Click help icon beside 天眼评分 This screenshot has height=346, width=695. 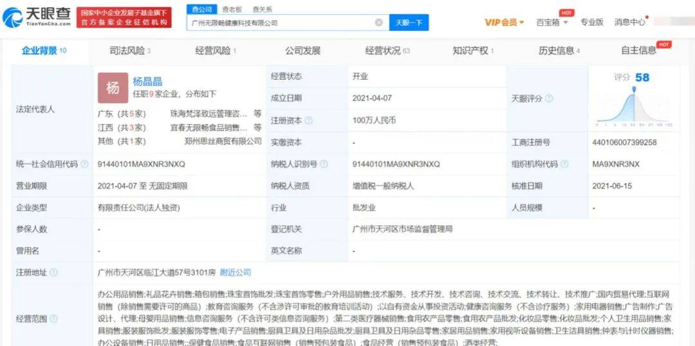click(548, 98)
